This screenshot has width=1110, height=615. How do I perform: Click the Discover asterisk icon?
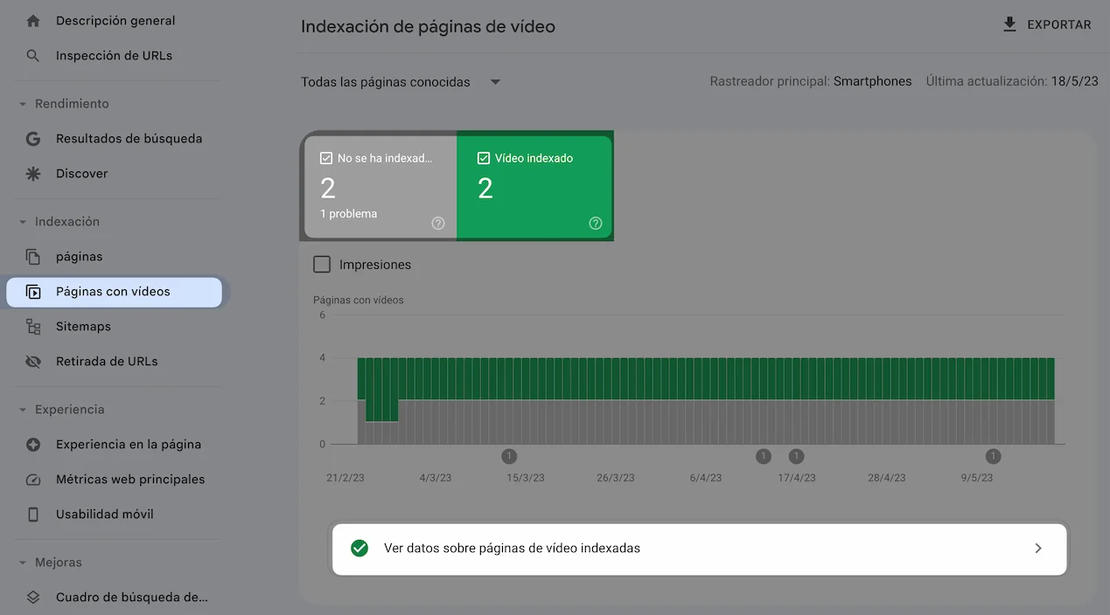pos(33,174)
